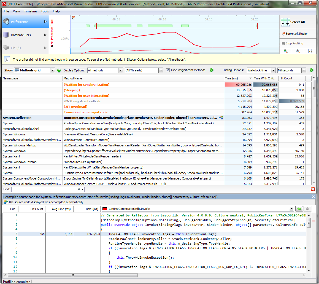Sort by Time (ms) column header

click(x=239, y=78)
